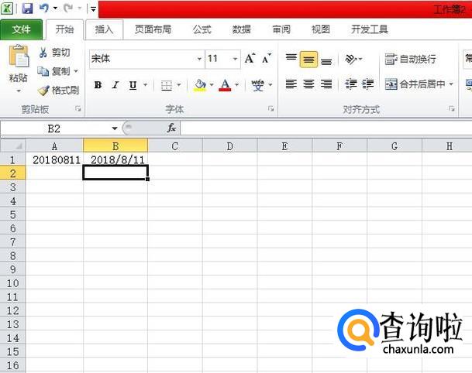Enable center horizontal alignment

pos(308,84)
